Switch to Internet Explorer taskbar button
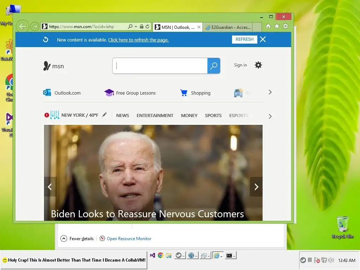This screenshot has height=270, width=360. tap(218, 255)
